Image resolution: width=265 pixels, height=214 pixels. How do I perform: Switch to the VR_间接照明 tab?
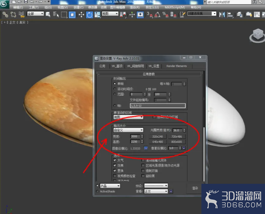pyautogui.click(x=135, y=66)
